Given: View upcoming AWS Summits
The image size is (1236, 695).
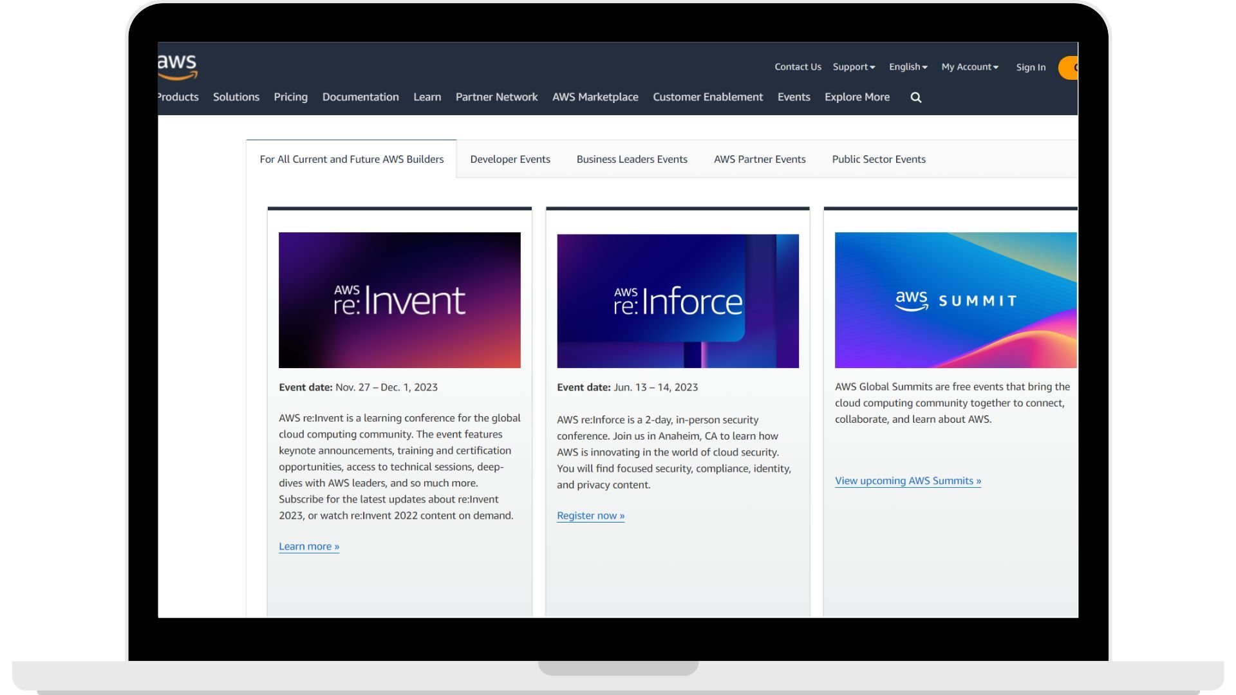Looking at the screenshot, I should click(x=907, y=480).
